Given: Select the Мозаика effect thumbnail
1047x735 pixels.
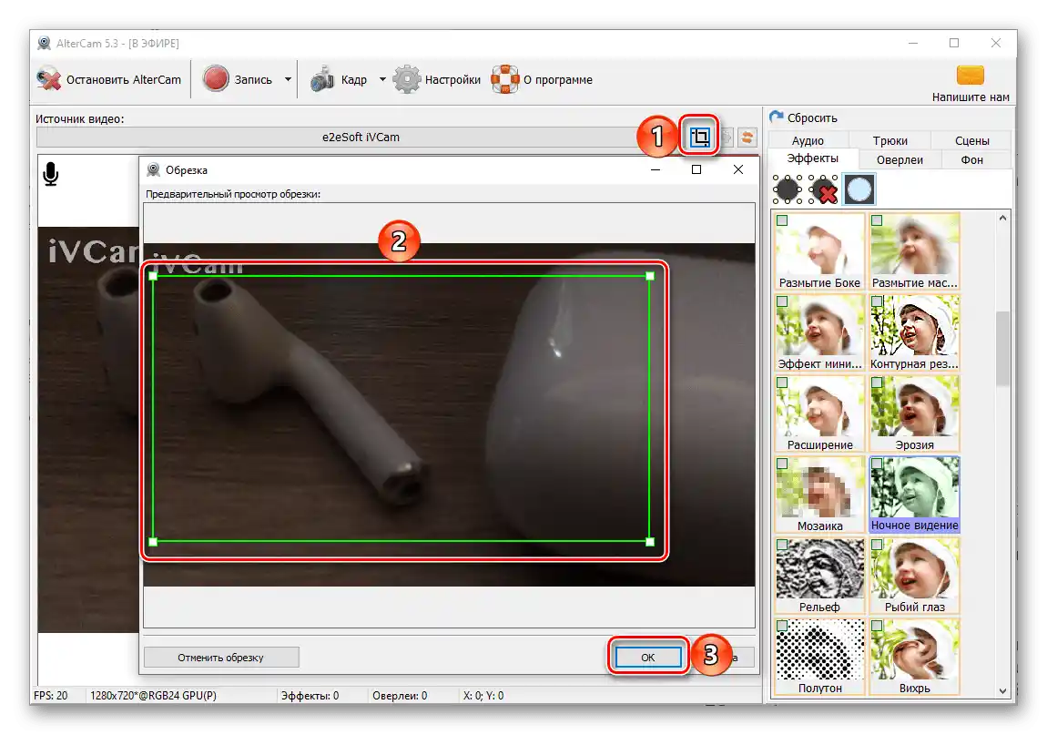Looking at the screenshot, I should pyautogui.click(x=820, y=495).
